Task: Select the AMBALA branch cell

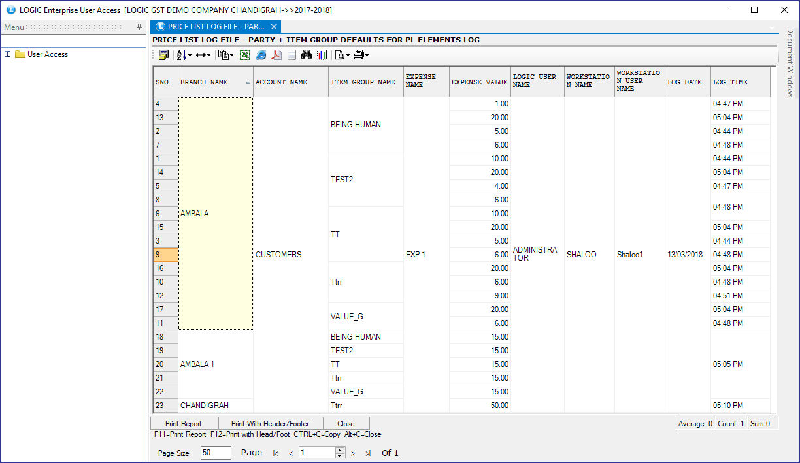Action: point(216,214)
